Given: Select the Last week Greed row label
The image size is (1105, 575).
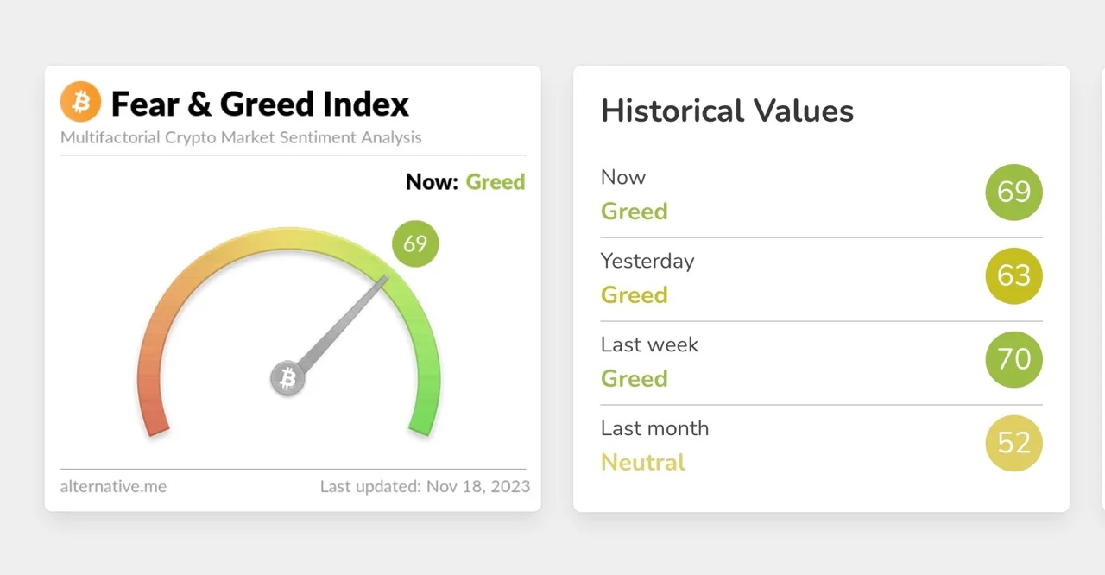Looking at the screenshot, I should tap(635, 378).
